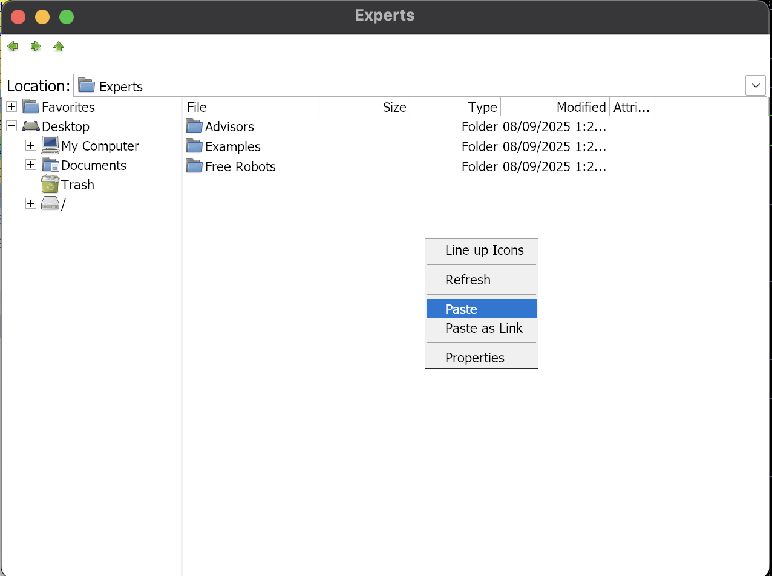772x576 pixels.
Task: Select the root drive icon in tree
Action: 50,204
